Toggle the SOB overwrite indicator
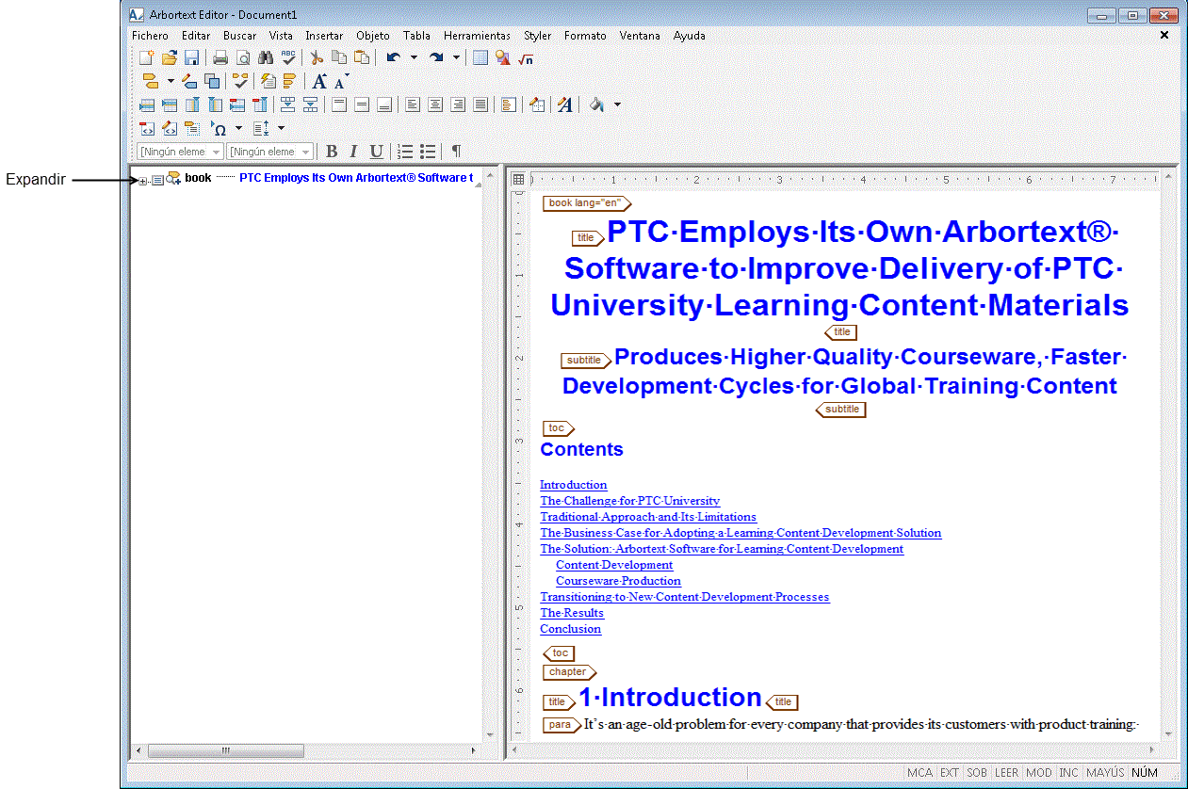Screen dimensions: 1188x789 (x=977, y=772)
